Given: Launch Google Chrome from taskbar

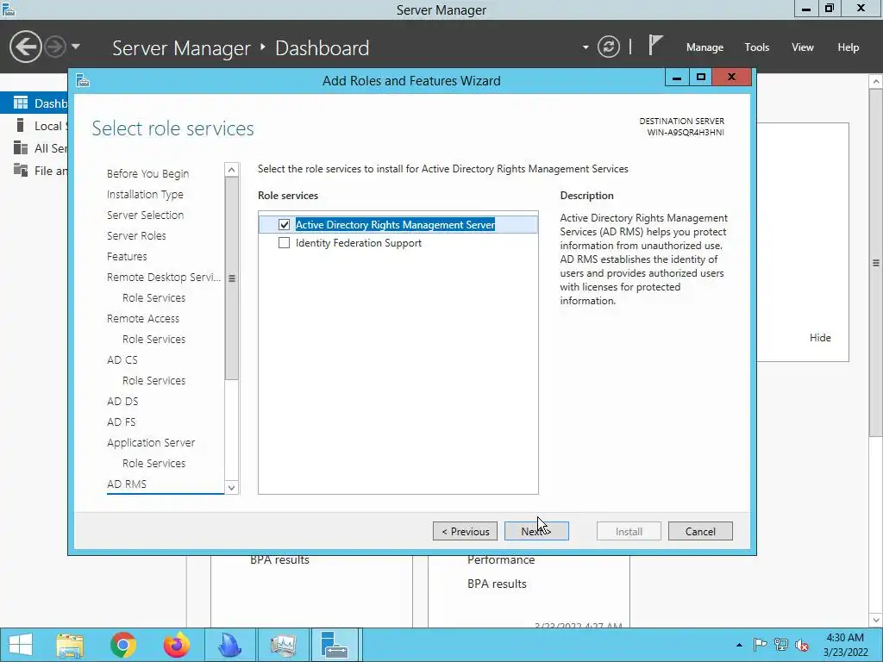Looking at the screenshot, I should tap(122, 645).
